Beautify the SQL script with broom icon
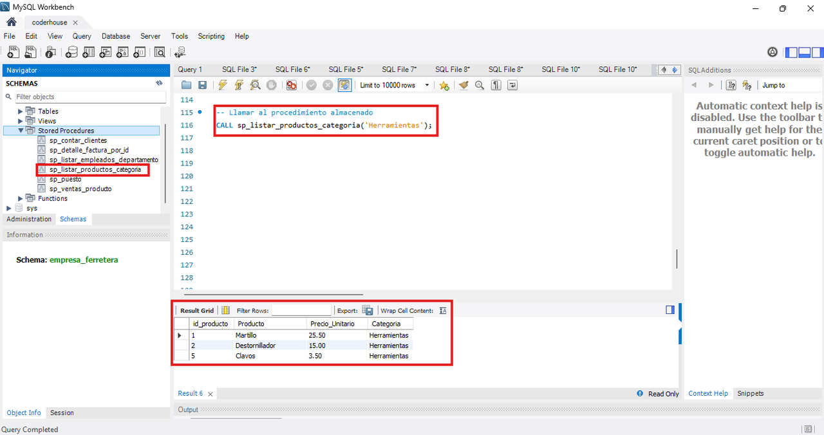824x435 pixels. tap(464, 85)
